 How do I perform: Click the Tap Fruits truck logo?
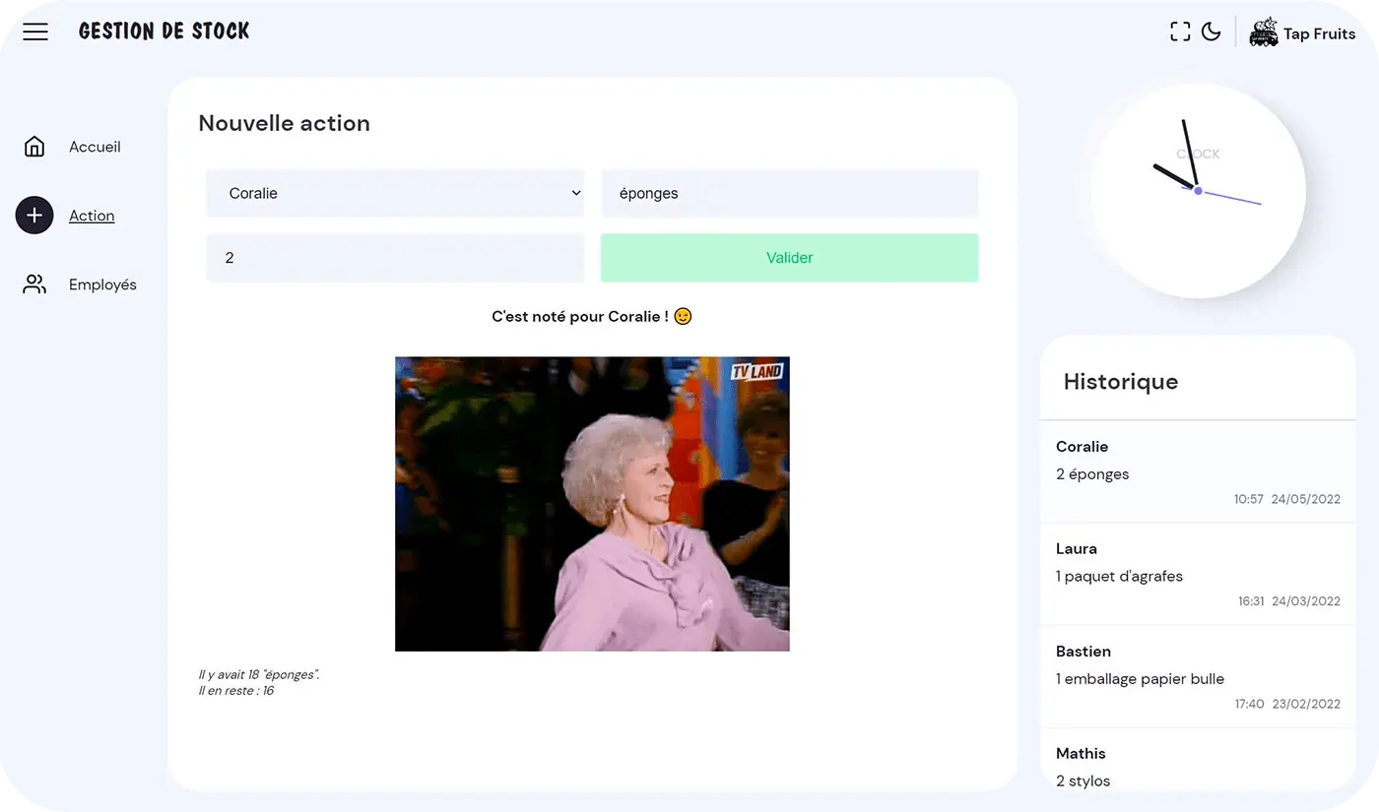pyautogui.click(x=1263, y=32)
